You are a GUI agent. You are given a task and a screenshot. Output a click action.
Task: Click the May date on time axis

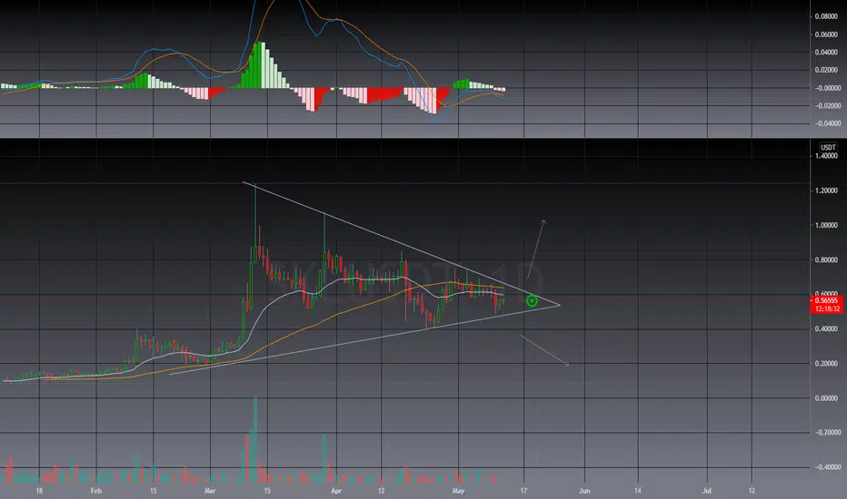pyautogui.click(x=458, y=490)
